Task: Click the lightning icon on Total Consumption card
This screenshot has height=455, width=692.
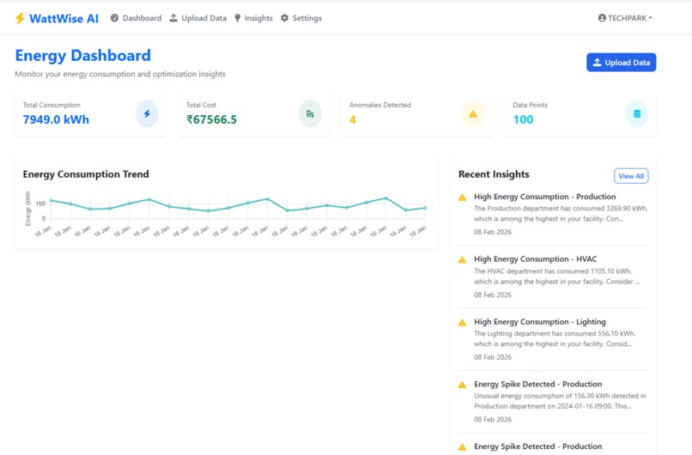Action: tap(147, 114)
